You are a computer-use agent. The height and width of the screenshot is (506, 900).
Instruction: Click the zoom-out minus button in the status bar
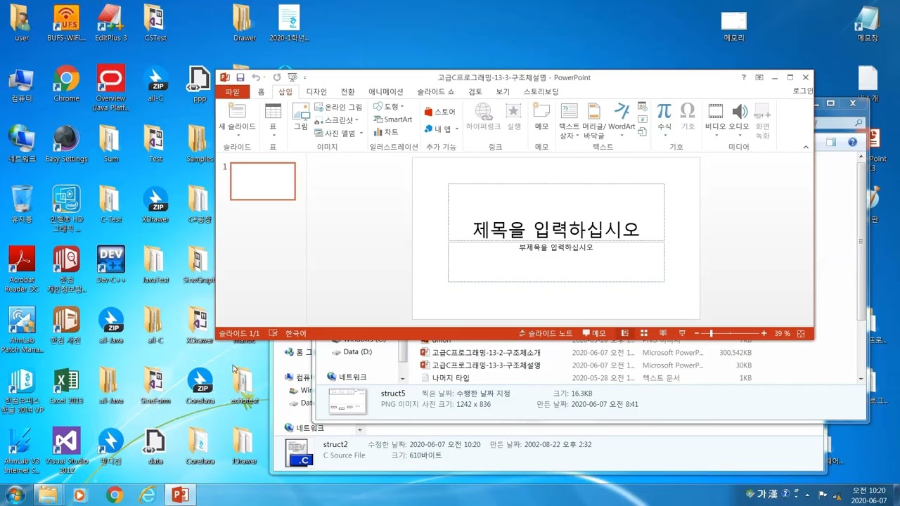click(697, 333)
